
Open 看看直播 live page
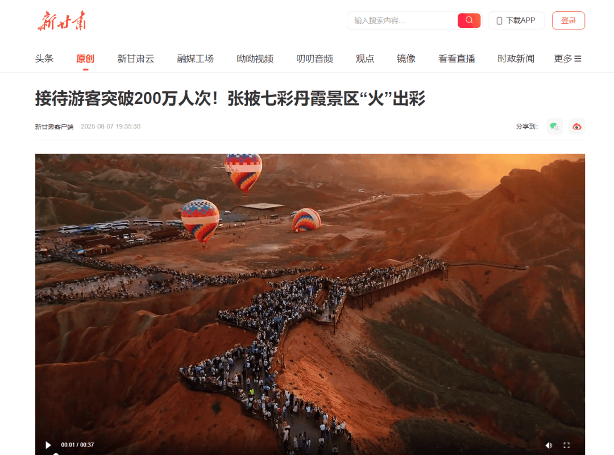pyautogui.click(x=457, y=59)
